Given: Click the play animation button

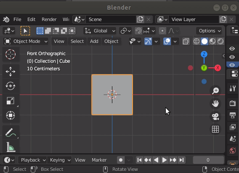Looking at the screenshot, I should pyautogui.click(x=164, y=160).
